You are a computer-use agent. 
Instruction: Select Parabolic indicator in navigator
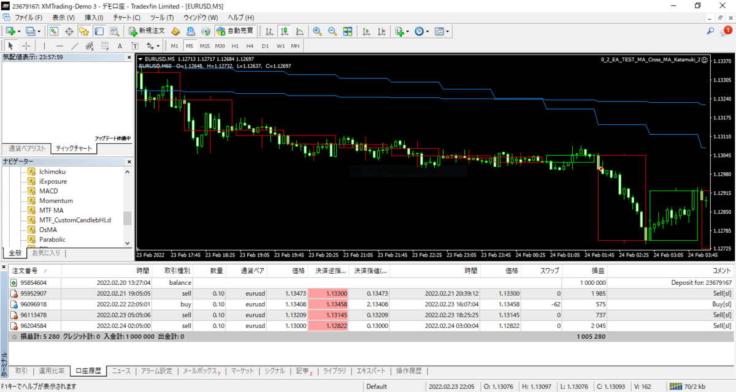point(52,239)
